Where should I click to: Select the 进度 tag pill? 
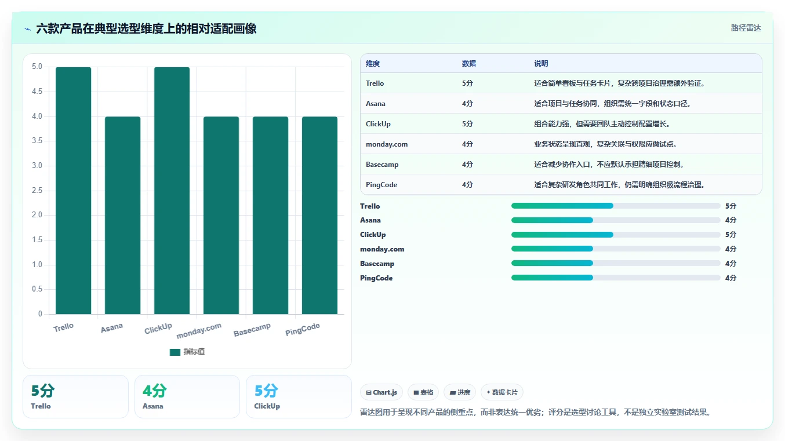click(x=460, y=392)
